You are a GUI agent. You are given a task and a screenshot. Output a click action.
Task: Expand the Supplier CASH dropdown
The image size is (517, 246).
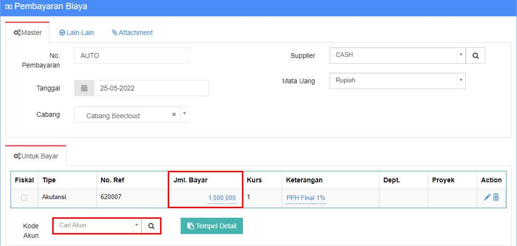coord(461,55)
